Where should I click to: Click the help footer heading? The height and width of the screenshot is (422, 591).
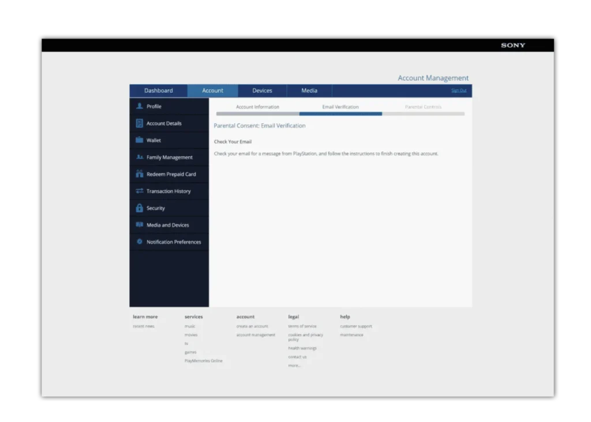click(x=345, y=317)
